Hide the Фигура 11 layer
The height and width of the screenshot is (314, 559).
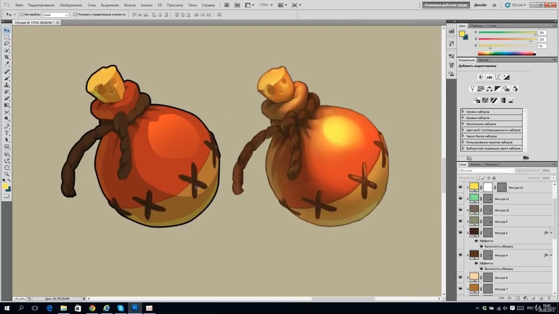click(x=460, y=199)
